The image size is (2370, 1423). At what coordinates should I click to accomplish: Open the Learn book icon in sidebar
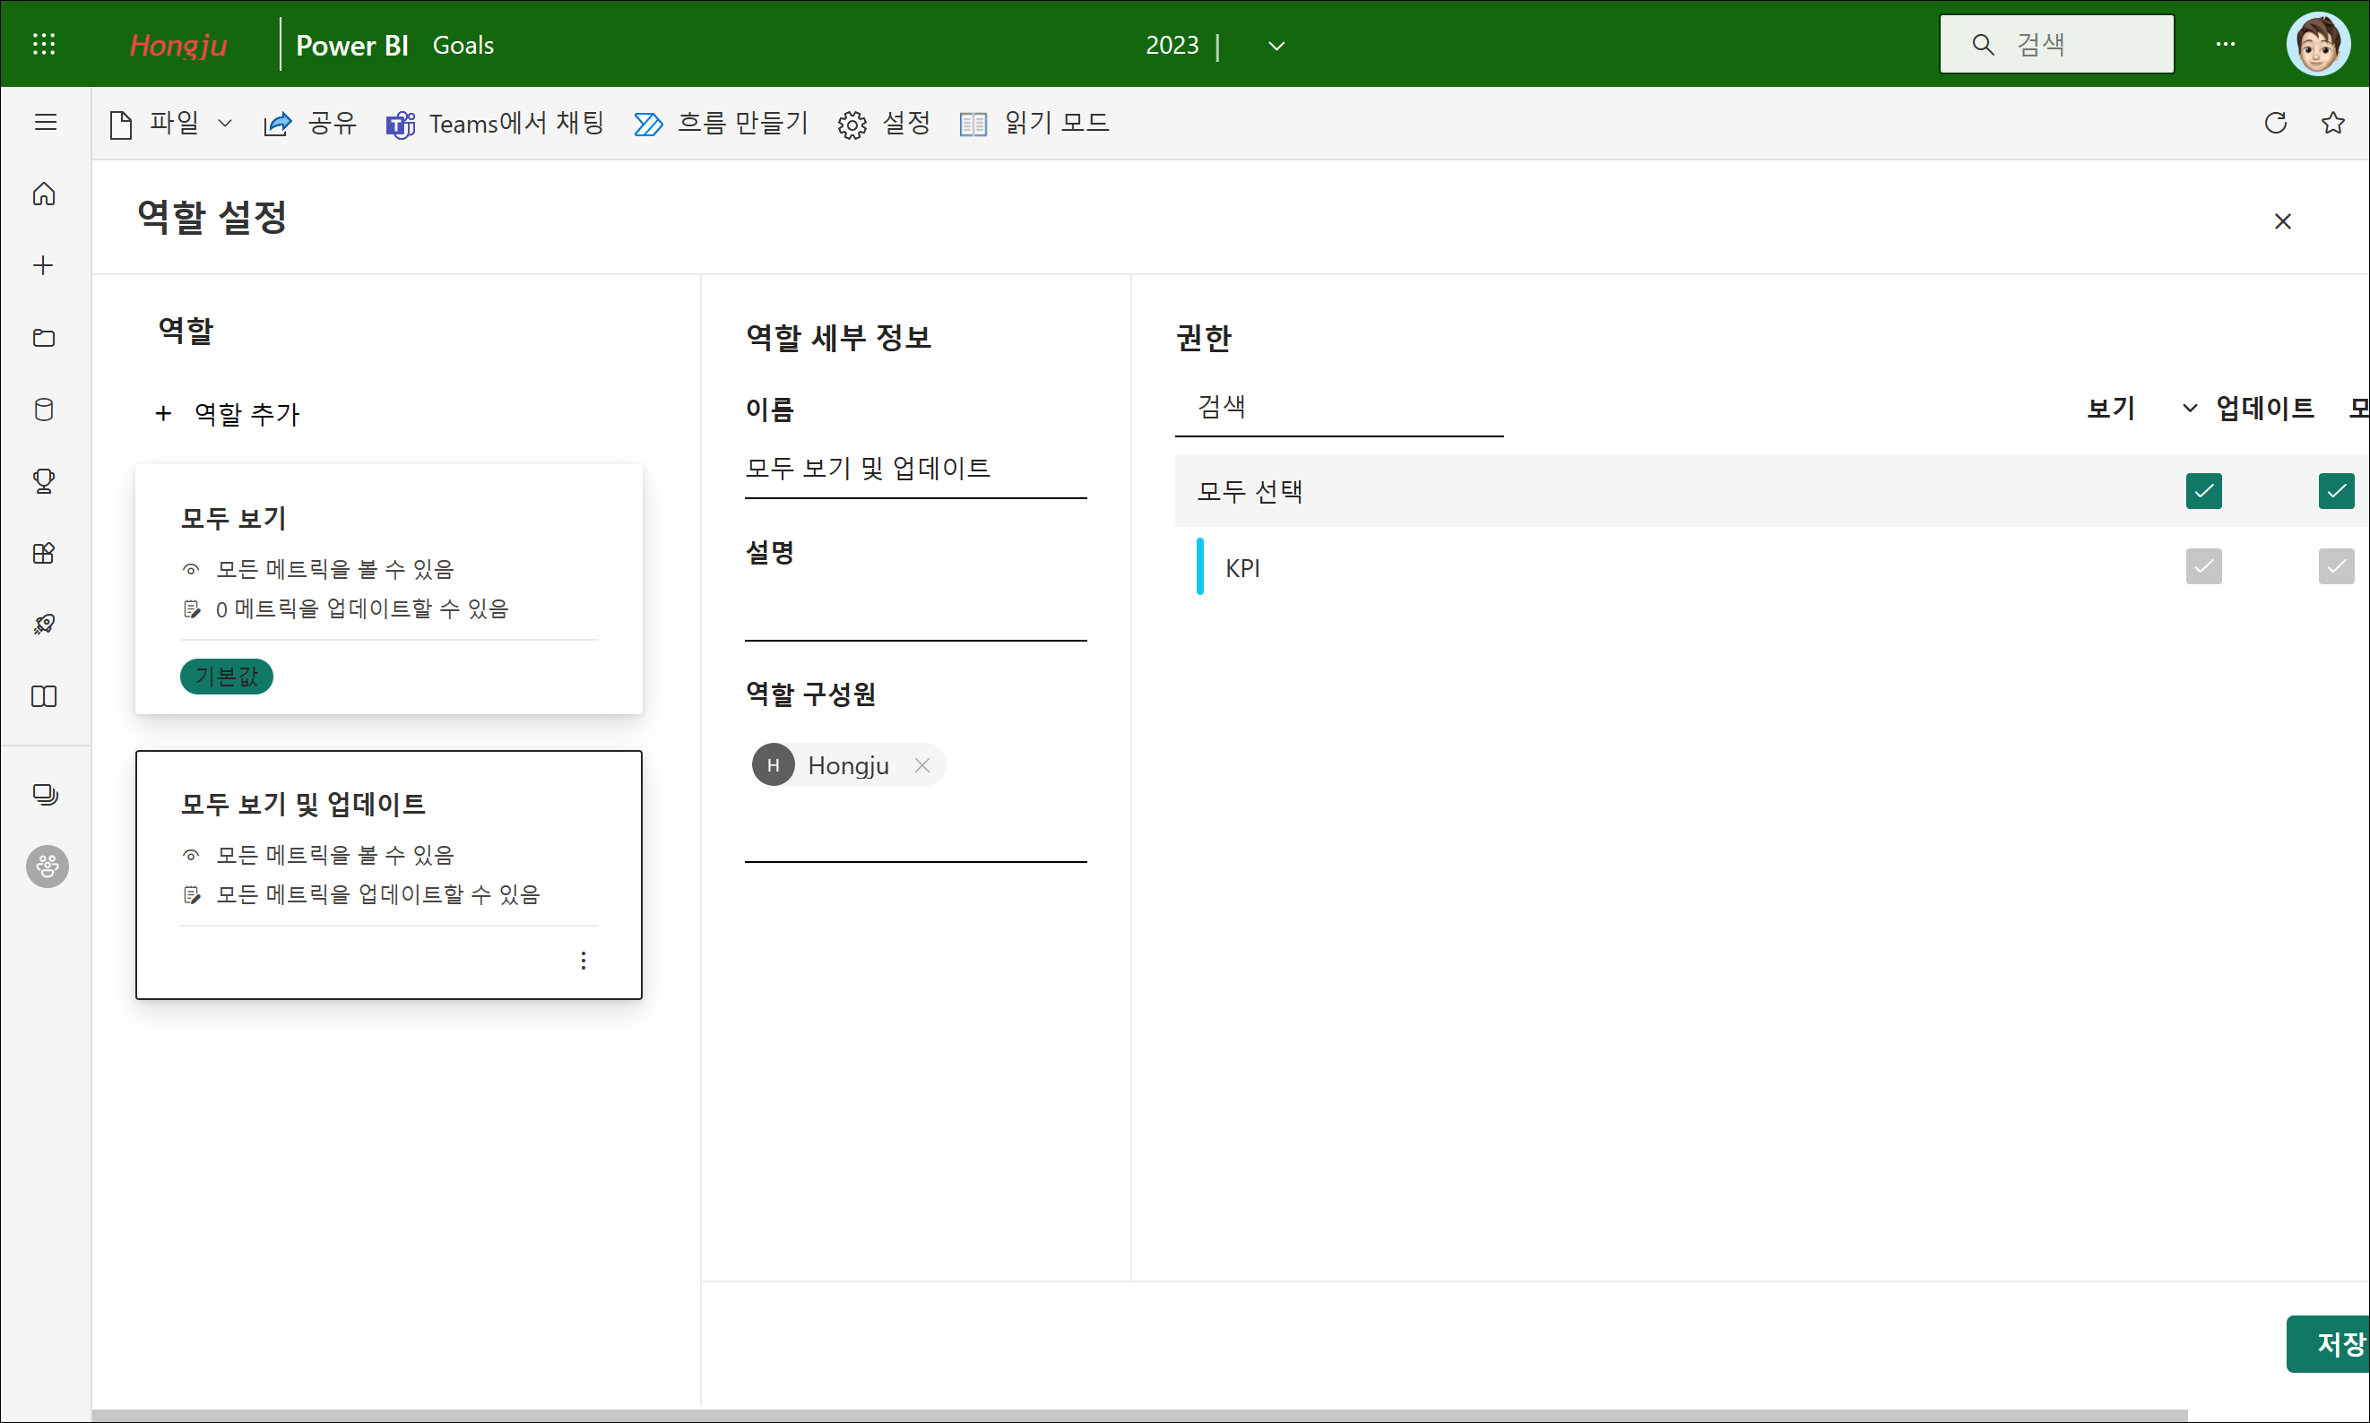coord(44,696)
